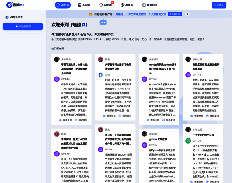Switch to the AI写作 tab
Image resolution: width=232 pixels, height=183 pixels.
pyautogui.click(x=84, y=5)
